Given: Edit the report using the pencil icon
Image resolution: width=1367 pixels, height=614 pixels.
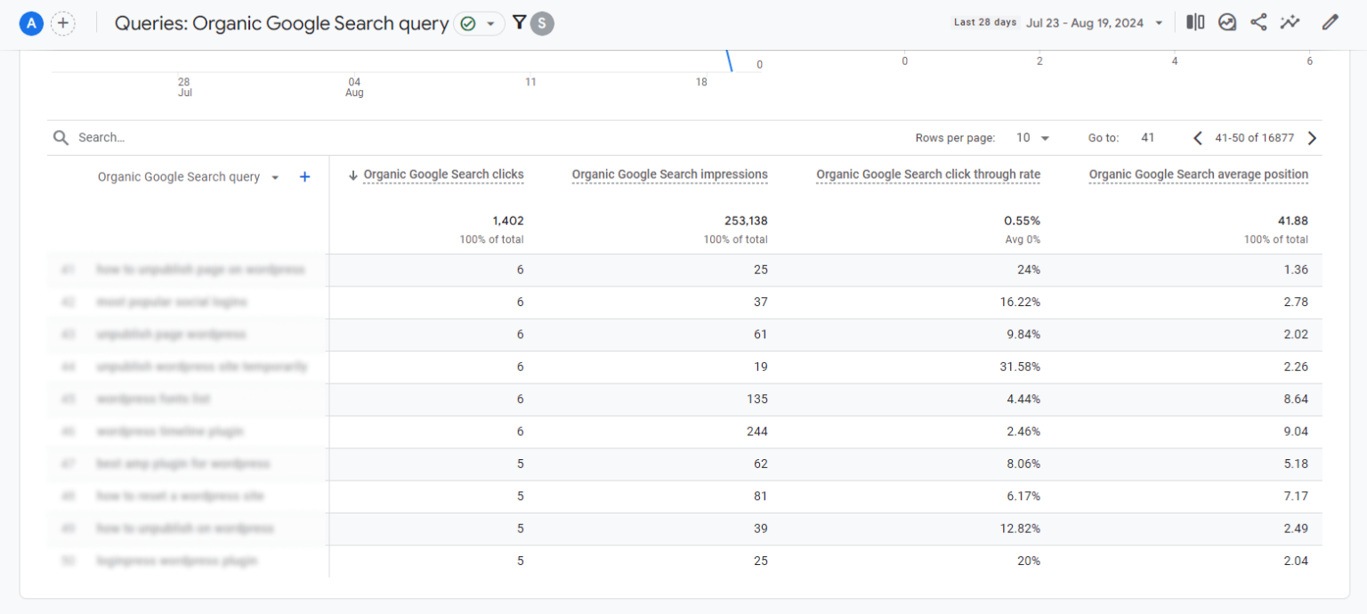Looking at the screenshot, I should coord(1331,21).
